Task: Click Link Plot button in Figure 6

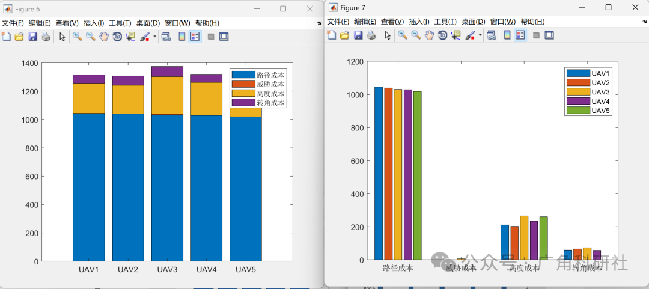Action: point(166,37)
